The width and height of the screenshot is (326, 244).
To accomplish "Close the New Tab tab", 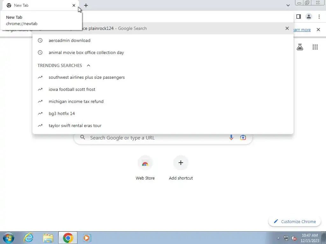I will pos(74,5).
